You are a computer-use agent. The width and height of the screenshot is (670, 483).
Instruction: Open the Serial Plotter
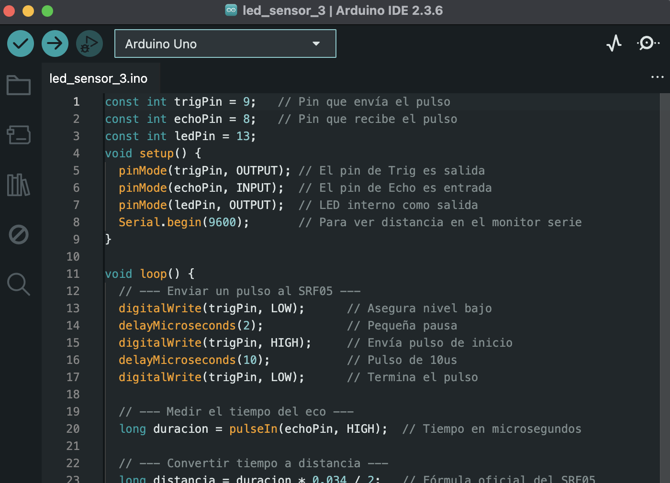[614, 44]
